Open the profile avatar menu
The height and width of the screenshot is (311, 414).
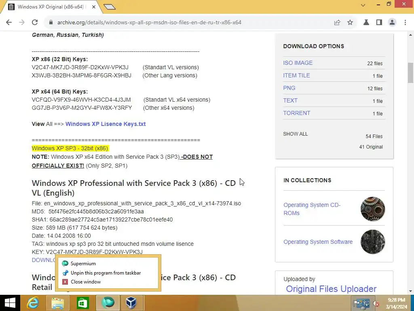(x=392, y=23)
